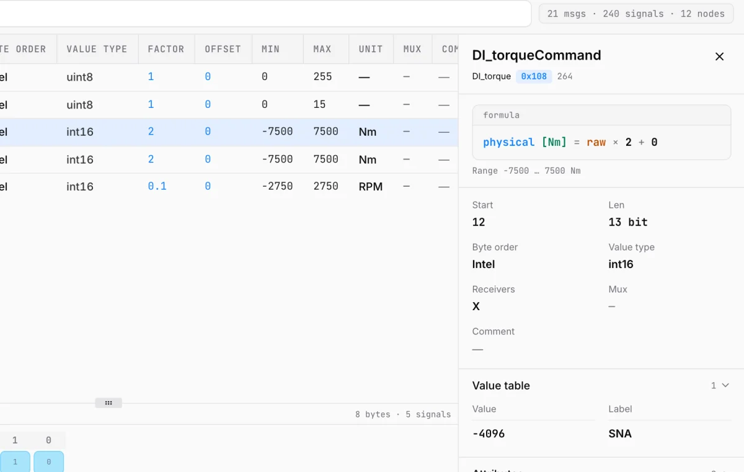Click the decimal ID 264 beside 0x108

click(565, 76)
